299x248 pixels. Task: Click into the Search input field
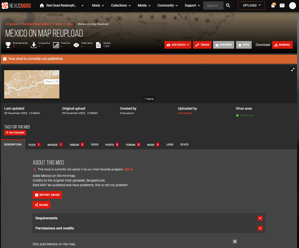pyautogui.click(x=213, y=5)
